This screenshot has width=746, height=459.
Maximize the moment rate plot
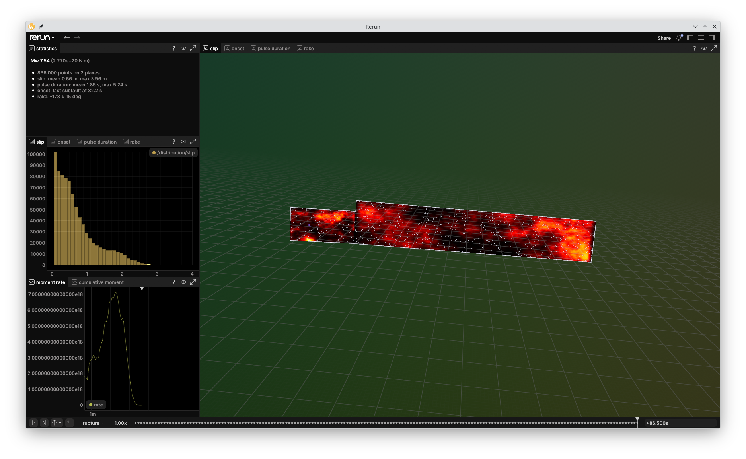193,282
